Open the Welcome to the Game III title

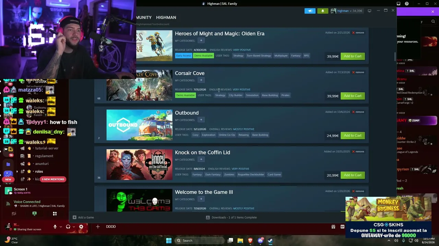coord(204,192)
